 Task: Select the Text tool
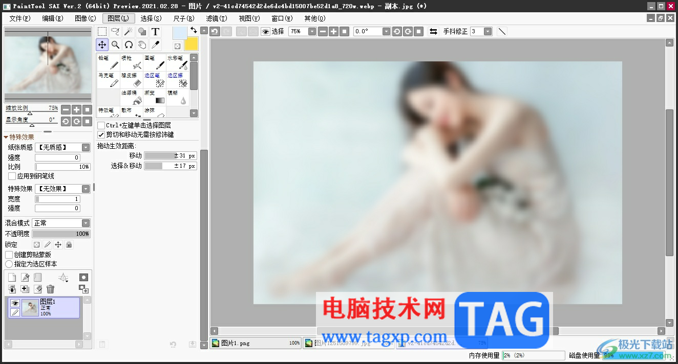(x=156, y=32)
